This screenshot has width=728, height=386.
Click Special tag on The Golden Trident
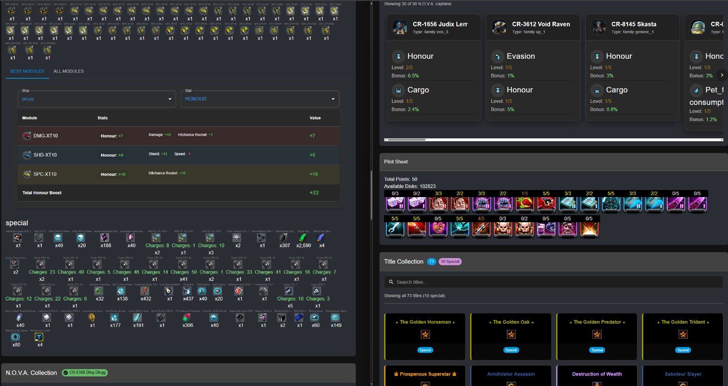click(x=683, y=350)
